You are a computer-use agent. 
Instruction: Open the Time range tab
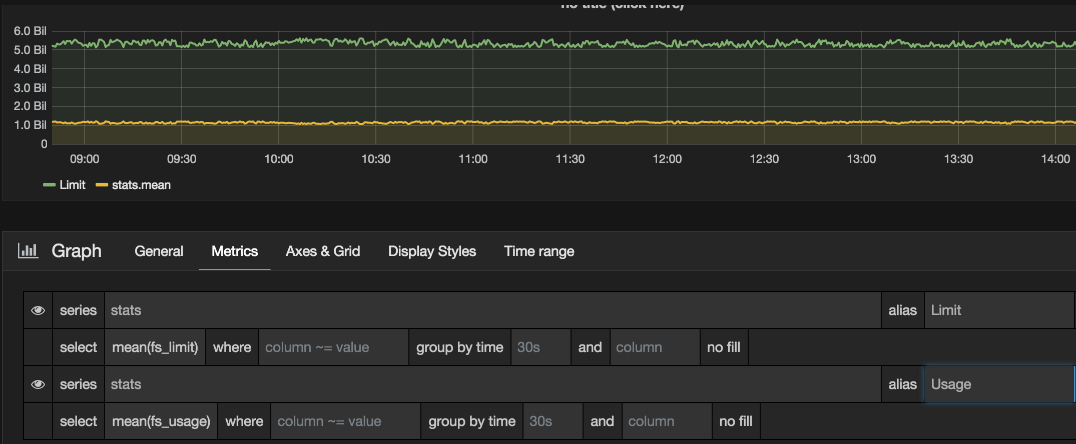(x=539, y=251)
